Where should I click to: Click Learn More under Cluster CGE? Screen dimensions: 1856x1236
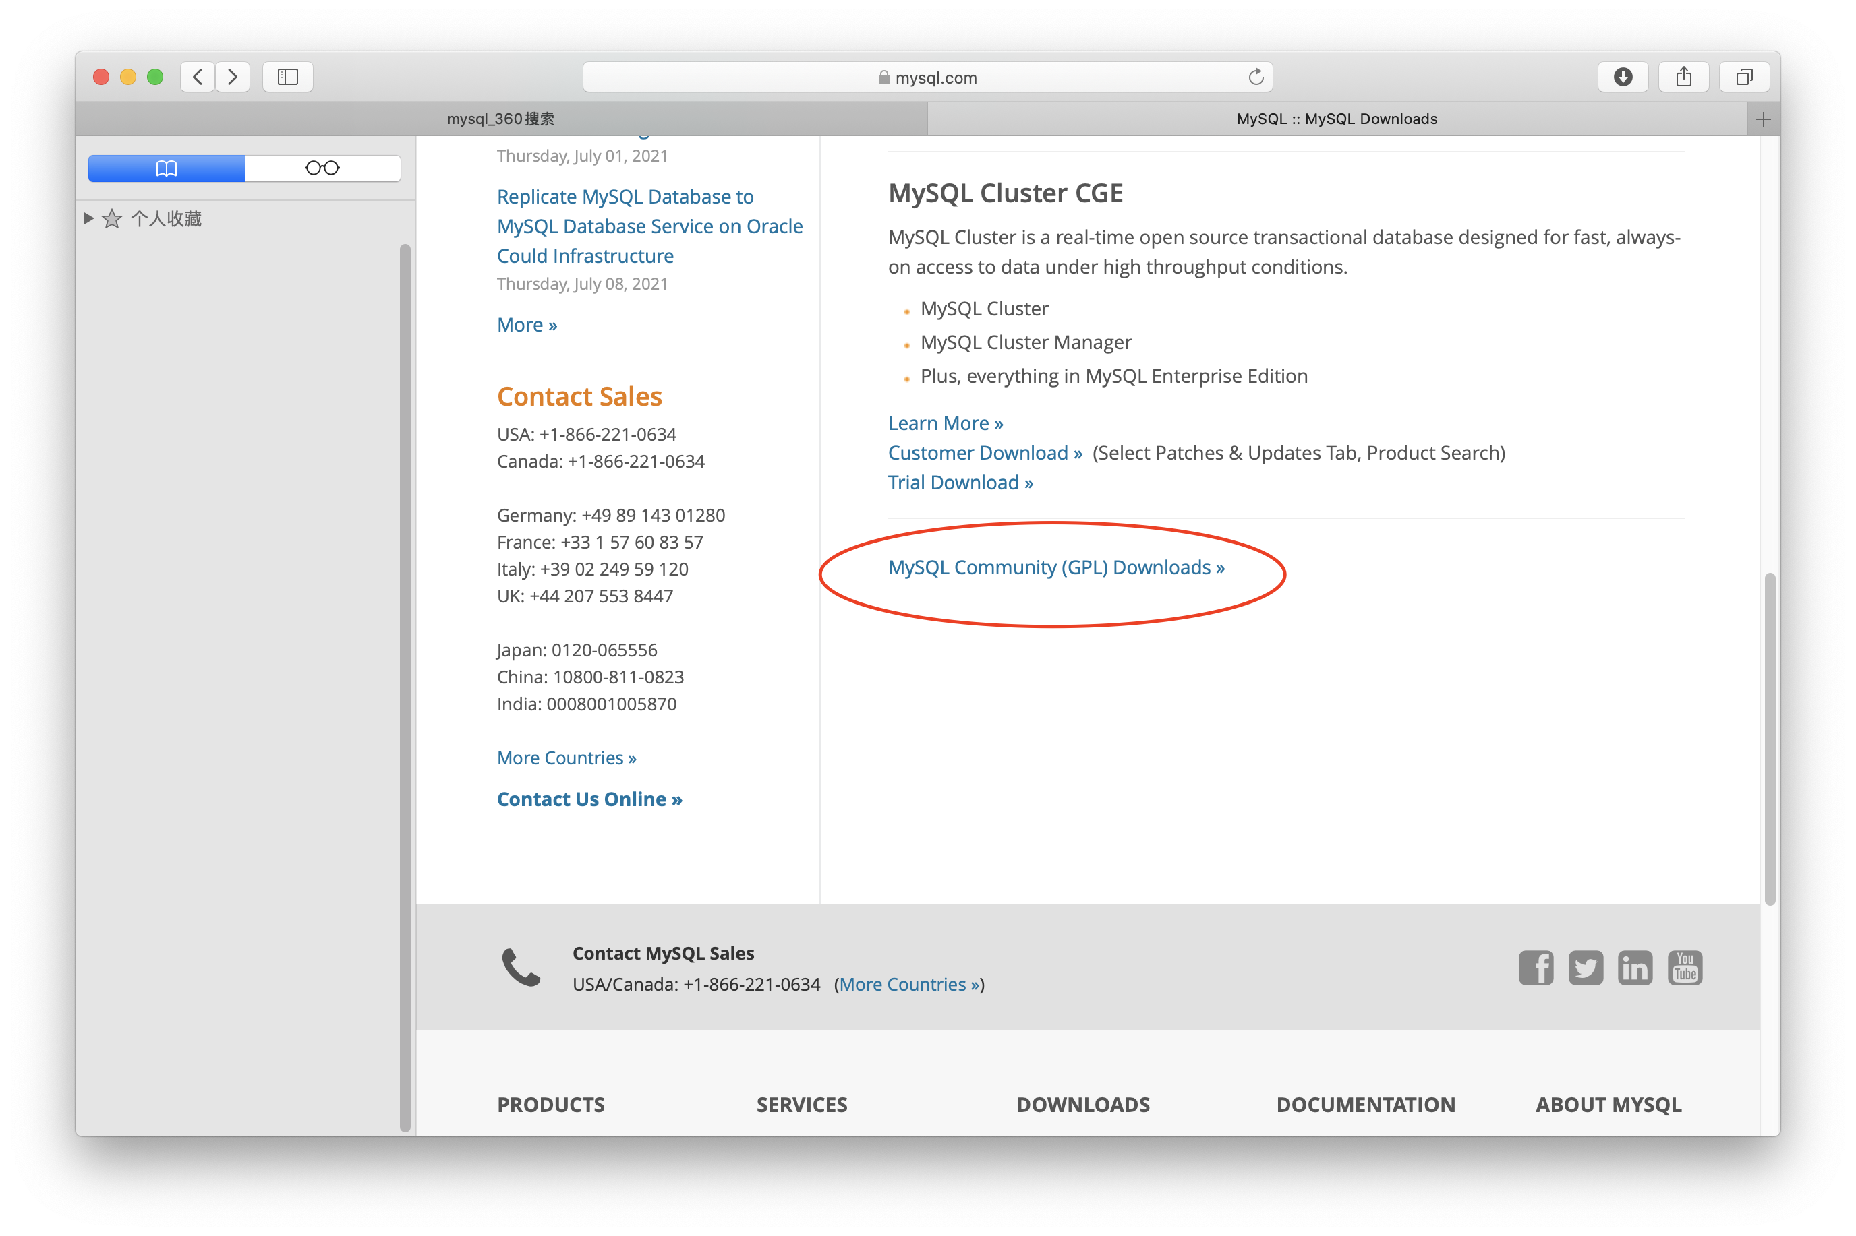(x=946, y=423)
